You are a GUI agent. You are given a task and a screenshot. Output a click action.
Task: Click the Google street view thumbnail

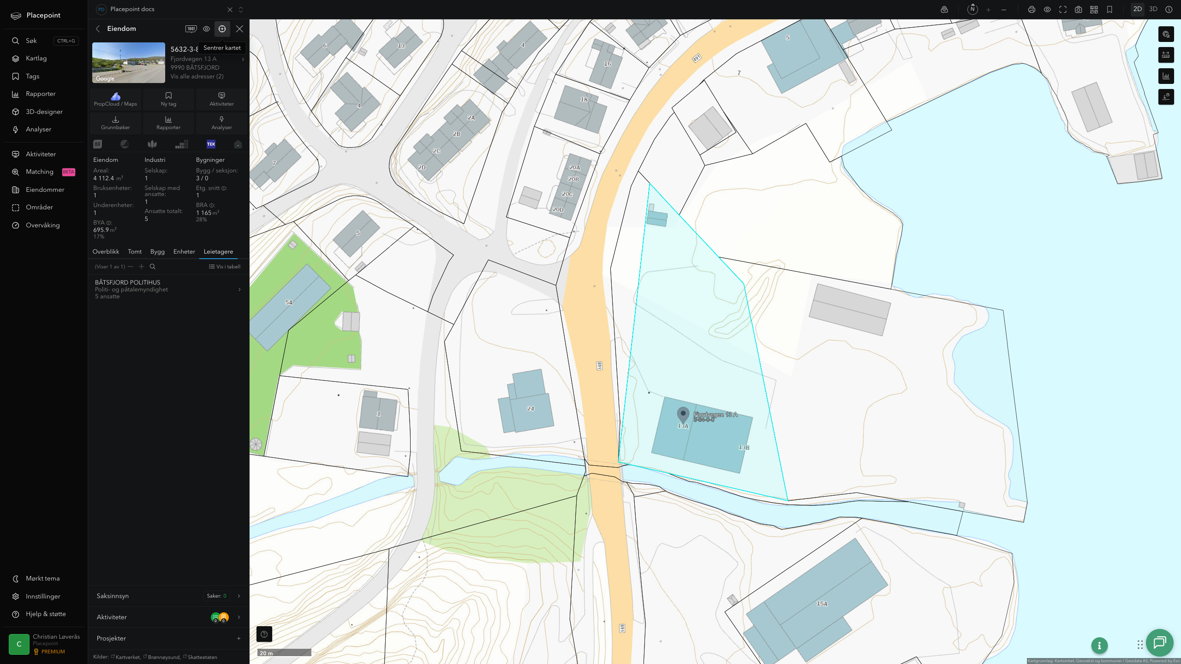pos(129,63)
